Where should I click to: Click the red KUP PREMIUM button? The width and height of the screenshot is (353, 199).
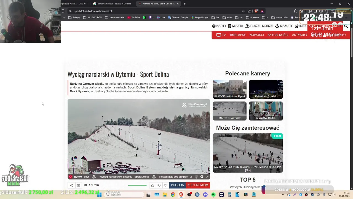coord(198,185)
